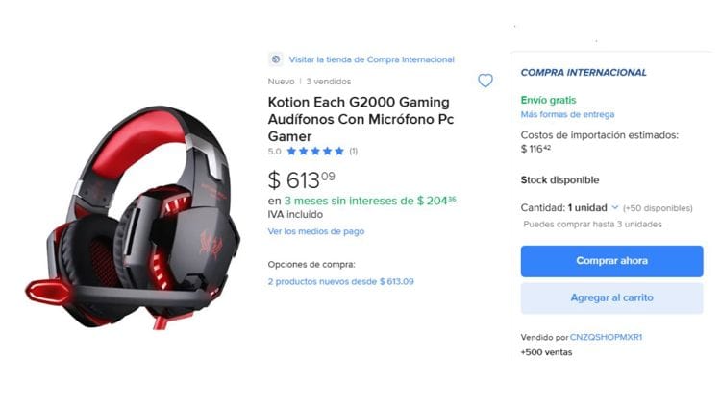Click the product title Kotion Each G2000
The height and width of the screenshot is (404, 721).
(x=360, y=119)
